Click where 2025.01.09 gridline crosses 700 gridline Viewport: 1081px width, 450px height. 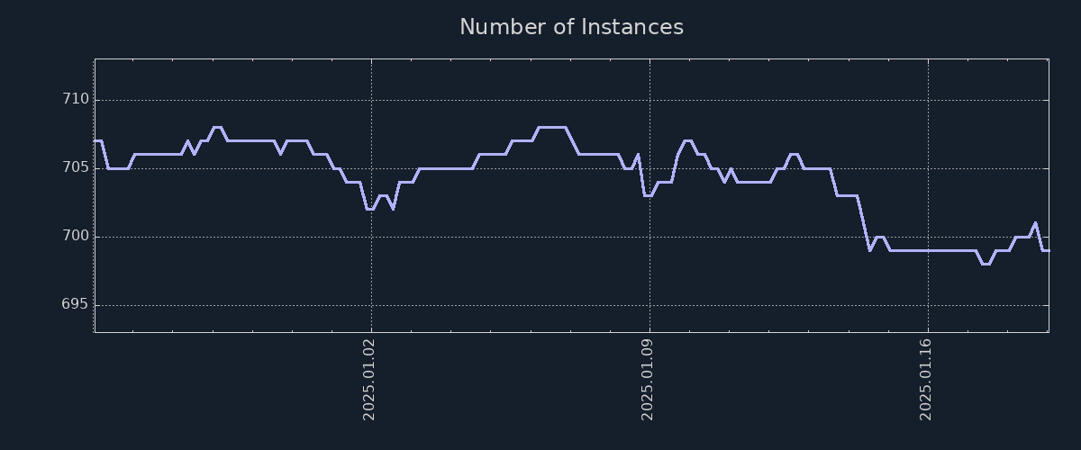[650, 237]
